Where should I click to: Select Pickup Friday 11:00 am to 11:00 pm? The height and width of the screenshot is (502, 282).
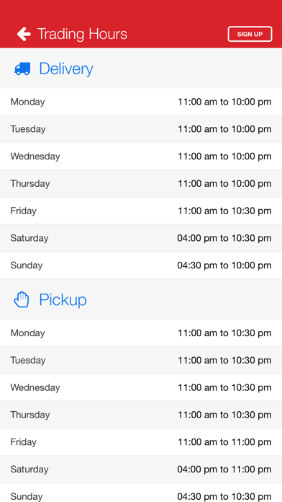click(x=141, y=442)
